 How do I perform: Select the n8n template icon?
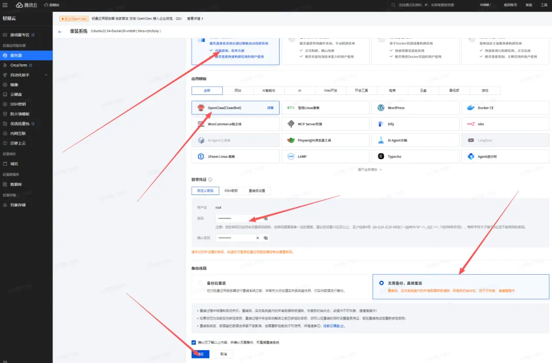point(471,124)
